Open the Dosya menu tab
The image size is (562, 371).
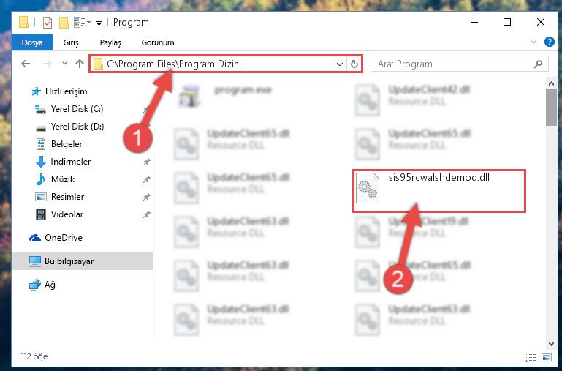coord(32,42)
